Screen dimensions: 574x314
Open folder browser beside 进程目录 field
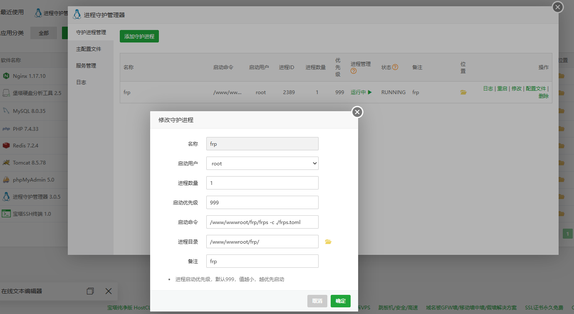(328, 242)
